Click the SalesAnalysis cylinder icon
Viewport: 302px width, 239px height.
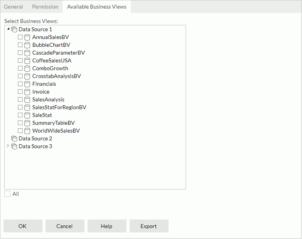(x=27, y=100)
